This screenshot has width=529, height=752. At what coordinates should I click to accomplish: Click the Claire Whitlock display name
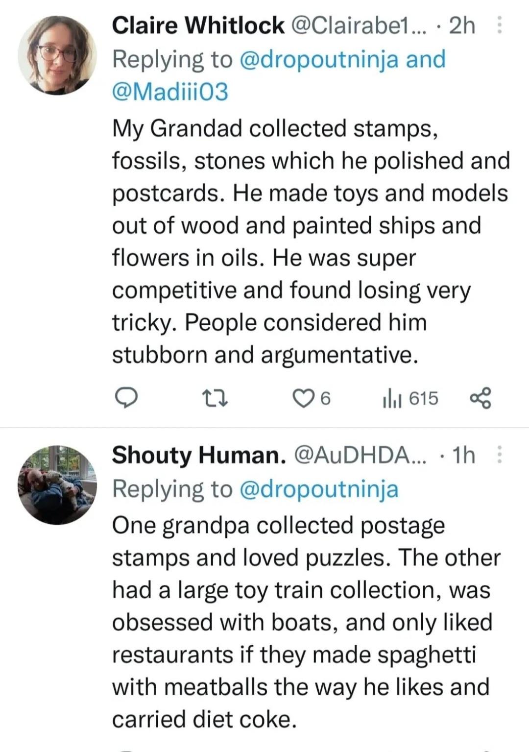point(198,25)
